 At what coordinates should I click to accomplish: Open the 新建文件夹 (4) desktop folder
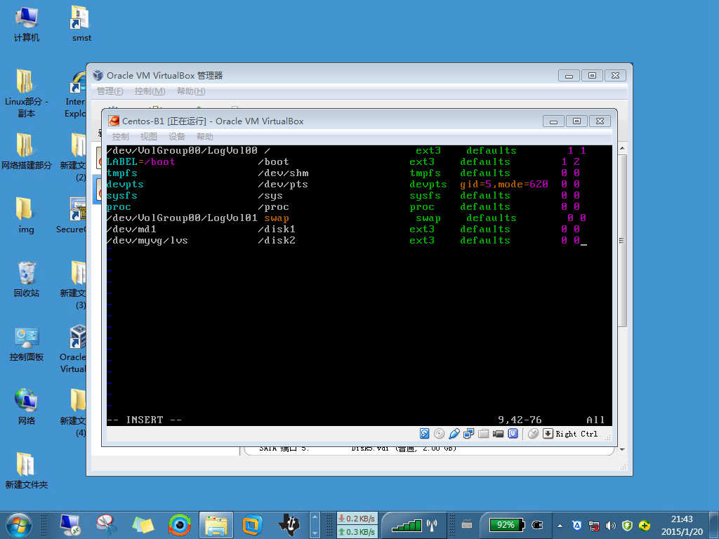73,413
